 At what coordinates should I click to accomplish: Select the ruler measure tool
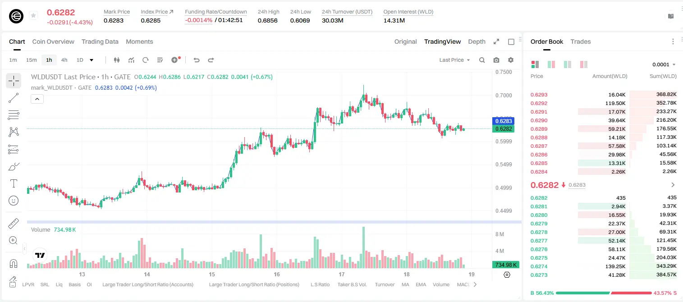pos(14,224)
